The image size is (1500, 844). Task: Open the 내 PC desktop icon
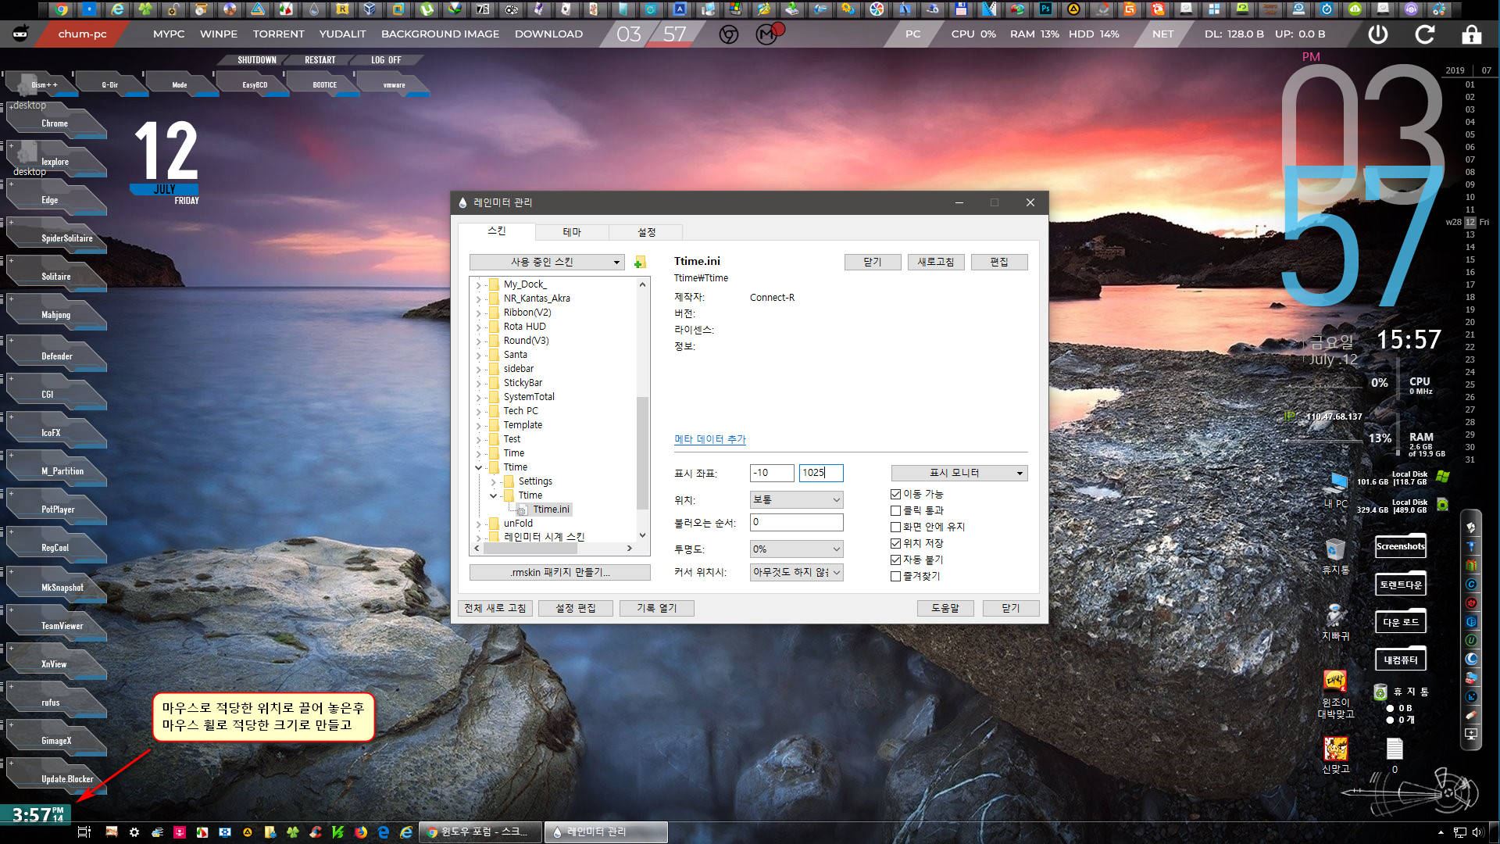(1336, 491)
